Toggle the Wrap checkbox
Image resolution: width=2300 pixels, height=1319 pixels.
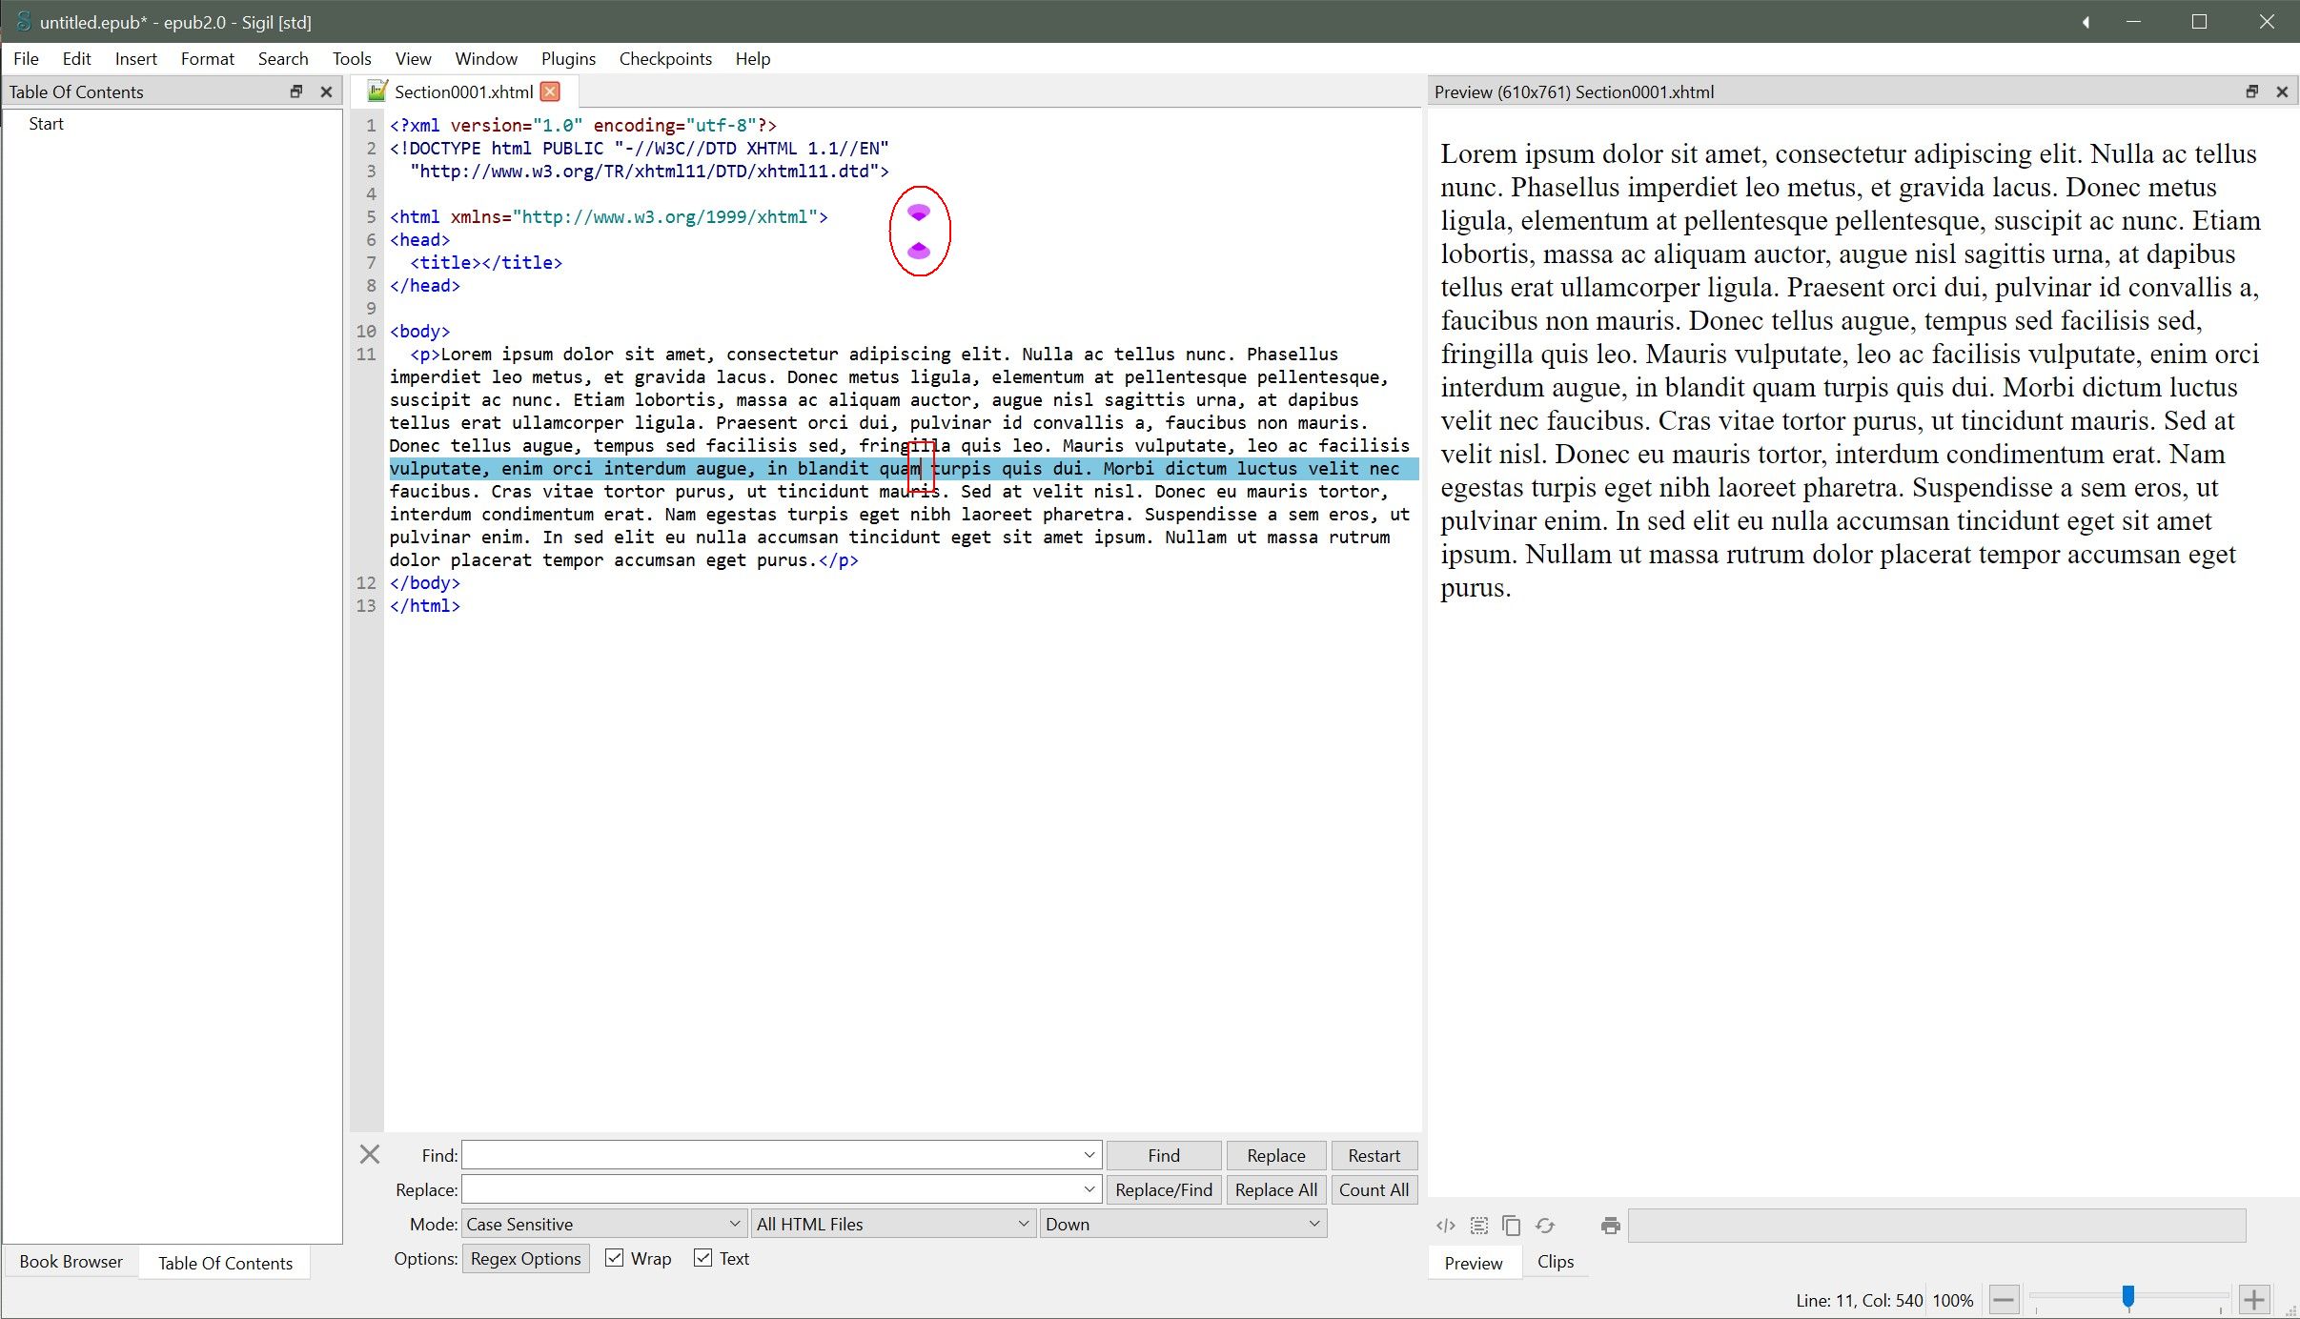point(615,1258)
